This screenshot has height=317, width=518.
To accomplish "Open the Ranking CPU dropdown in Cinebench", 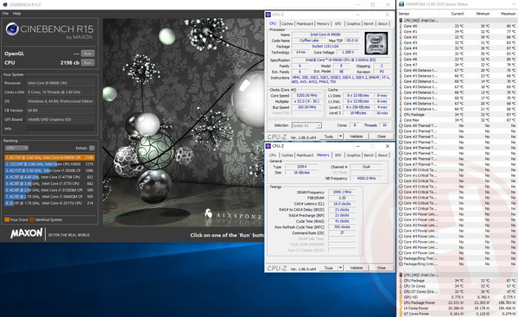I will click(16, 148).
